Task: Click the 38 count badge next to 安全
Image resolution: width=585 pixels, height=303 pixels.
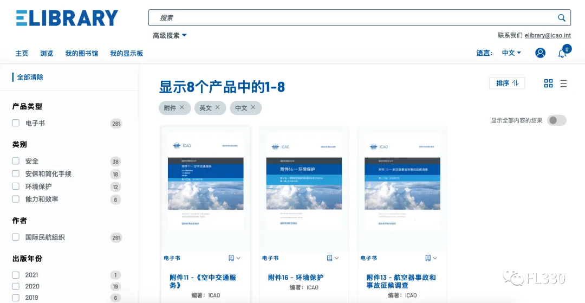Action: pyautogui.click(x=116, y=162)
